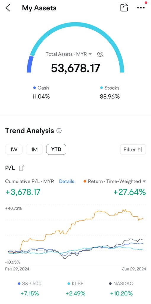Open the Filter button

(x=133, y=150)
